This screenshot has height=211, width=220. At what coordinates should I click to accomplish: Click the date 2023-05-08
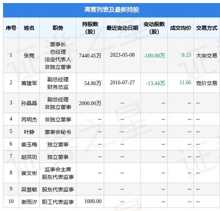coord(122,55)
